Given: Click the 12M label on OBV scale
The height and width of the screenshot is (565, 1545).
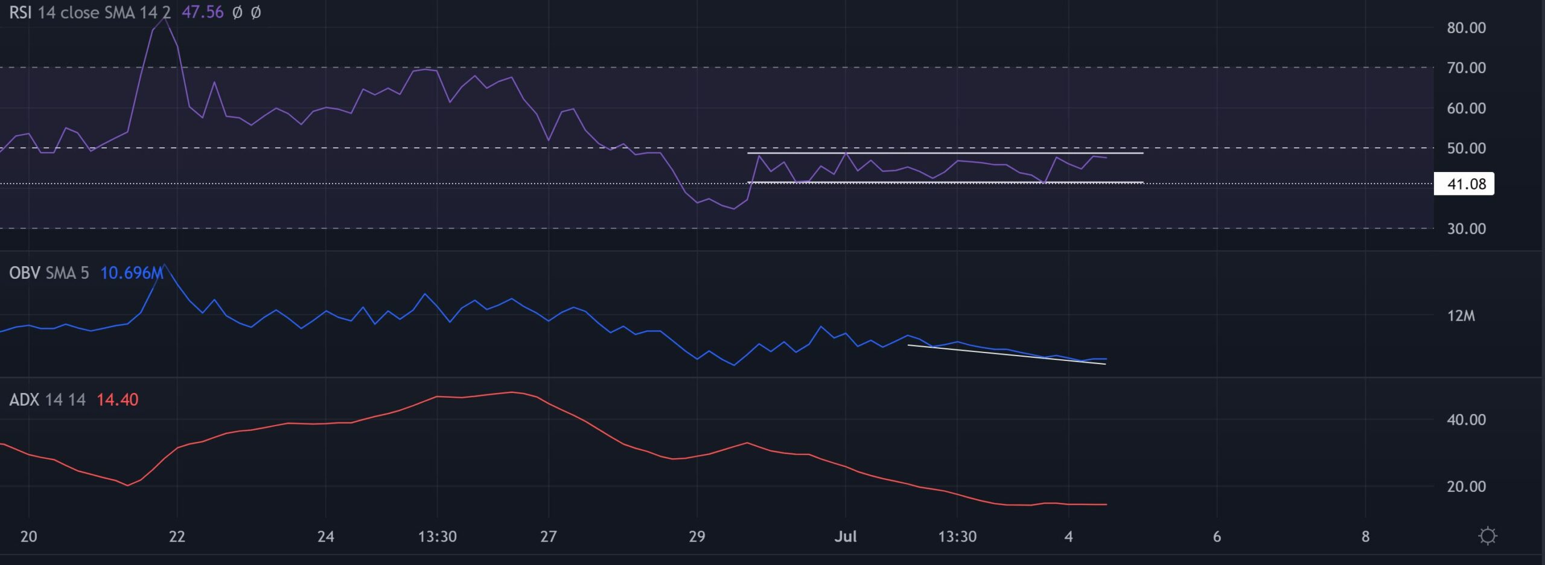Looking at the screenshot, I should [1461, 316].
